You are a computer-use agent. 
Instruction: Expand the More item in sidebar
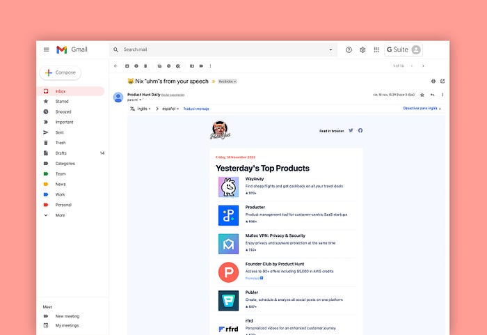tap(60, 215)
